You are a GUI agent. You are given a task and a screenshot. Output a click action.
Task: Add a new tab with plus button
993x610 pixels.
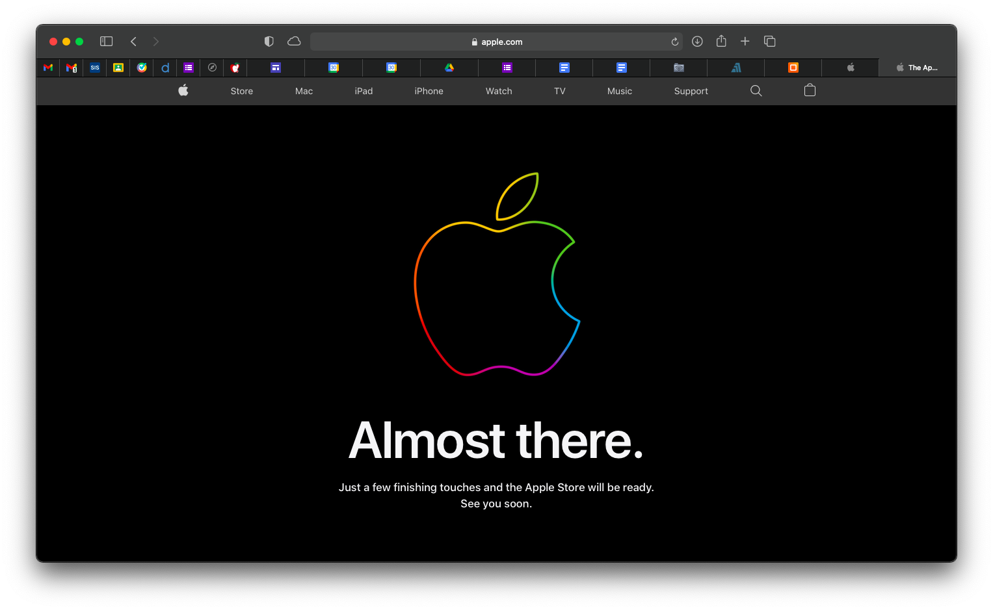745,42
